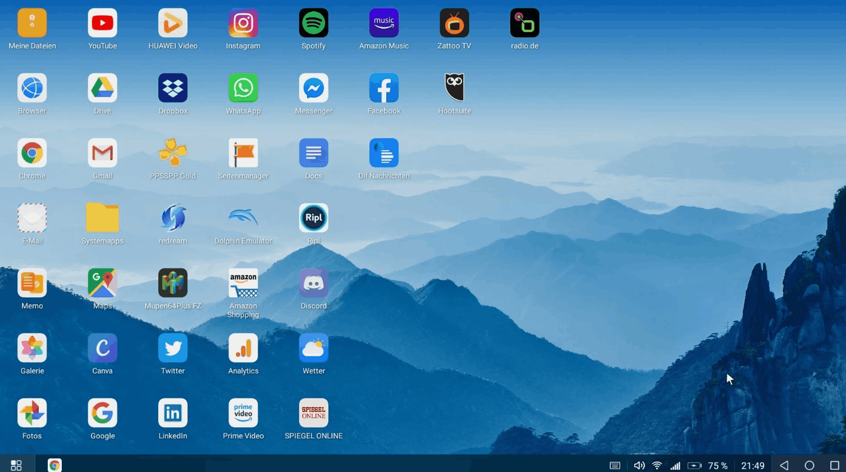Open the Twitter app
The height and width of the screenshot is (472, 846).
(173, 348)
